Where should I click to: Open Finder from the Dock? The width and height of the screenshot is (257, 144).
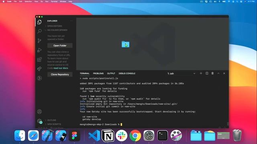(x=20, y=136)
